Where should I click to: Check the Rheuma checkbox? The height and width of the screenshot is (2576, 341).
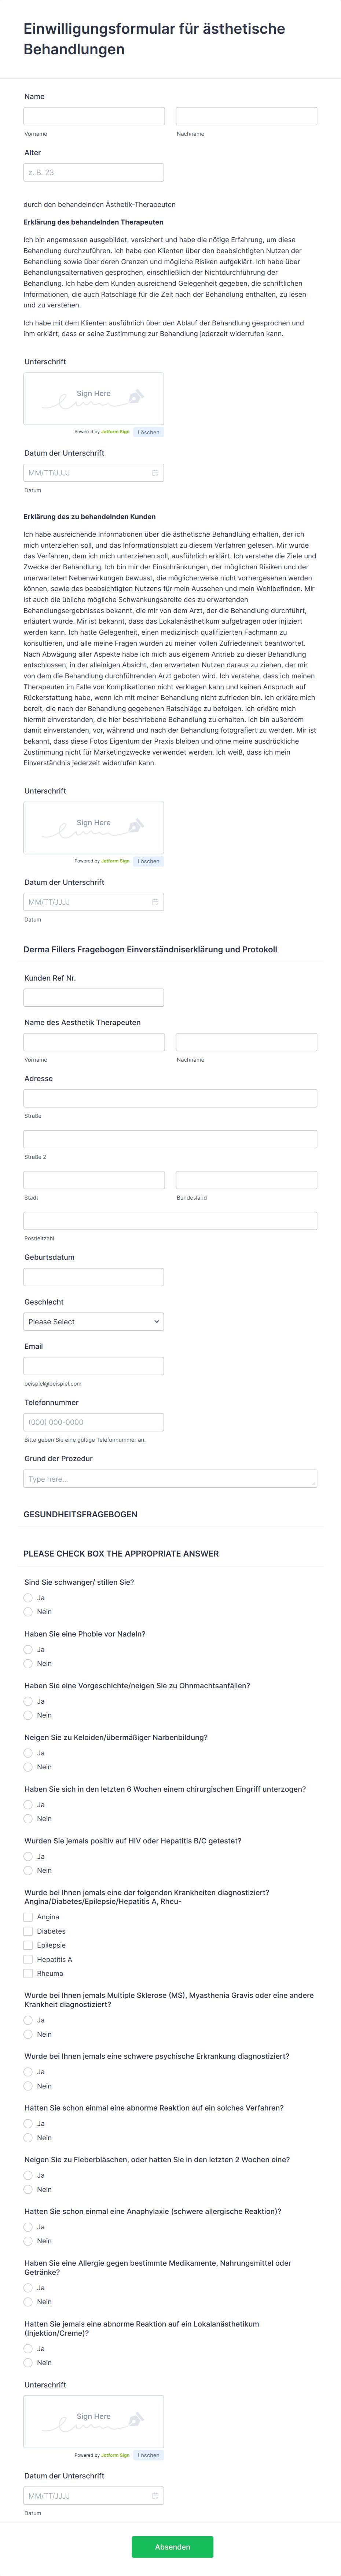click(x=28, y=1973)
